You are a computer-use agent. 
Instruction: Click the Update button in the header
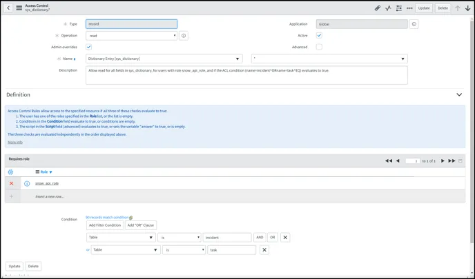(424, 8)
